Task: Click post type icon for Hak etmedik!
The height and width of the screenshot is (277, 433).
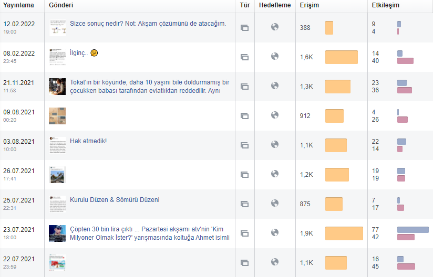Action: coord(245,145)
